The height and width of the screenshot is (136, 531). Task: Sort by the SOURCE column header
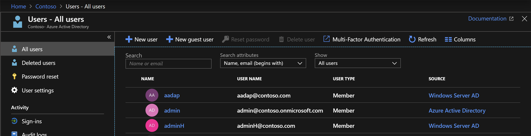pyautogui.click(x=437, y=79)
